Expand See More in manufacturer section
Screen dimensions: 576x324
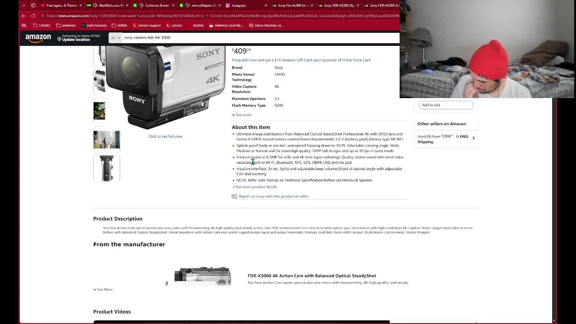tap(103, 289)
